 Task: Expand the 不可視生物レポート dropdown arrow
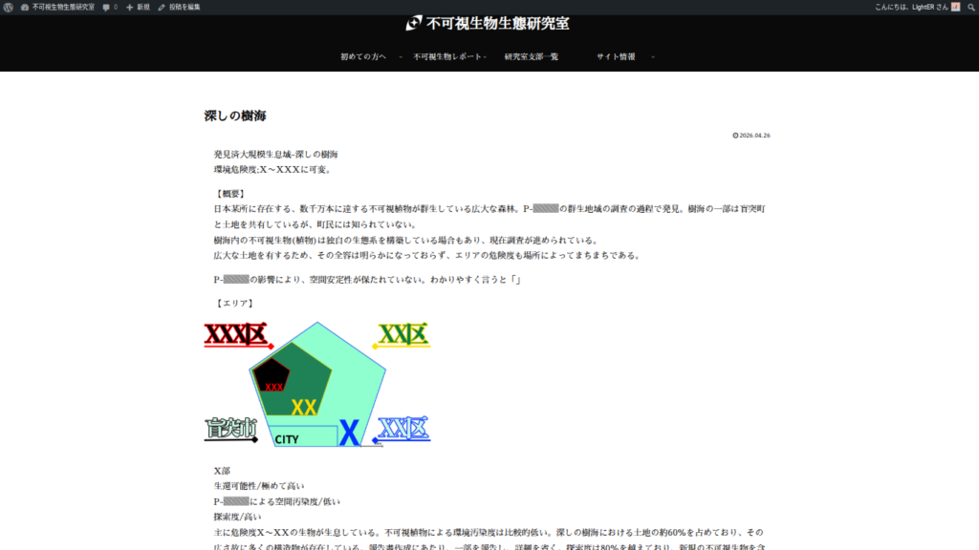[x=486, y=57]
